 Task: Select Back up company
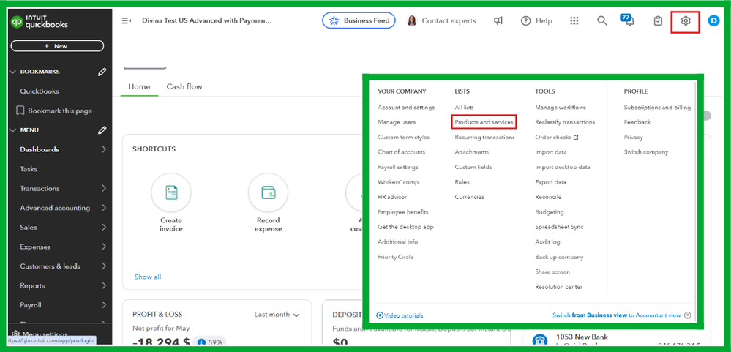(559, 257)
